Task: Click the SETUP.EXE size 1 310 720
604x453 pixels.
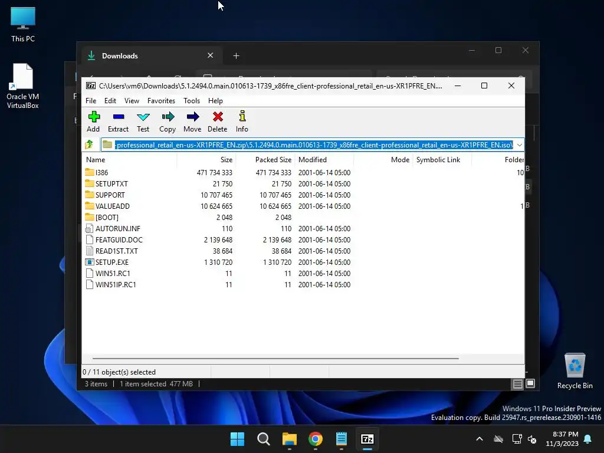Action: coord(218,262)
